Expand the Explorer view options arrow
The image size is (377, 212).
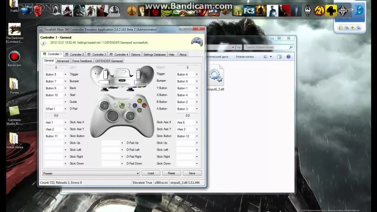click(271, 57)
